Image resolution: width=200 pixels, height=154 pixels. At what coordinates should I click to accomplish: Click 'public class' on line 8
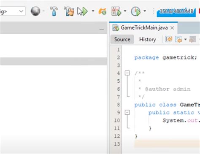[x=155, y=105]
